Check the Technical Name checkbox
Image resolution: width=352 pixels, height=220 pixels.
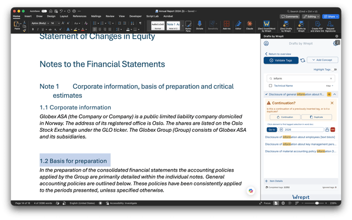point(271,86)
